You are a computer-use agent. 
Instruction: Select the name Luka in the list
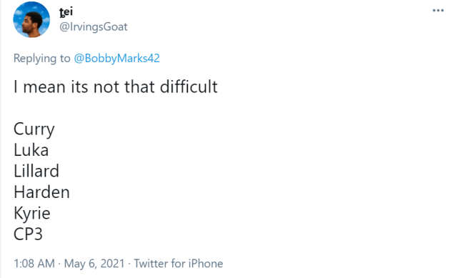click(31, 150)
